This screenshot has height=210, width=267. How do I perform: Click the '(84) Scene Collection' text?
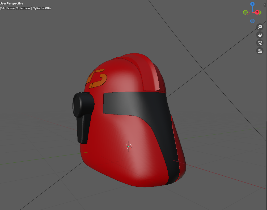[15, 8]
